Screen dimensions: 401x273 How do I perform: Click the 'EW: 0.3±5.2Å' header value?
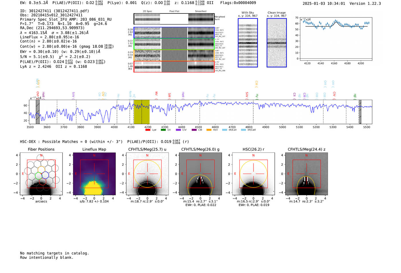pos(34,3)
